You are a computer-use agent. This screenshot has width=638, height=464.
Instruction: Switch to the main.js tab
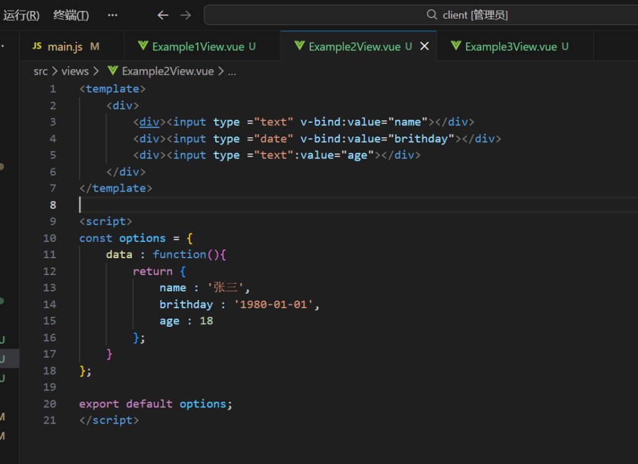(65, 47)
